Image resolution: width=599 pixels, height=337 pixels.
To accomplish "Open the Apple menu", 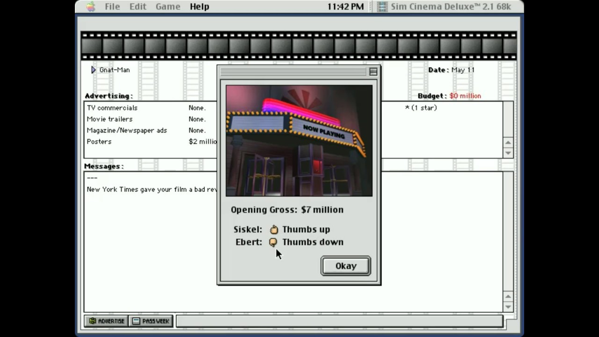I will coord(91,7).
